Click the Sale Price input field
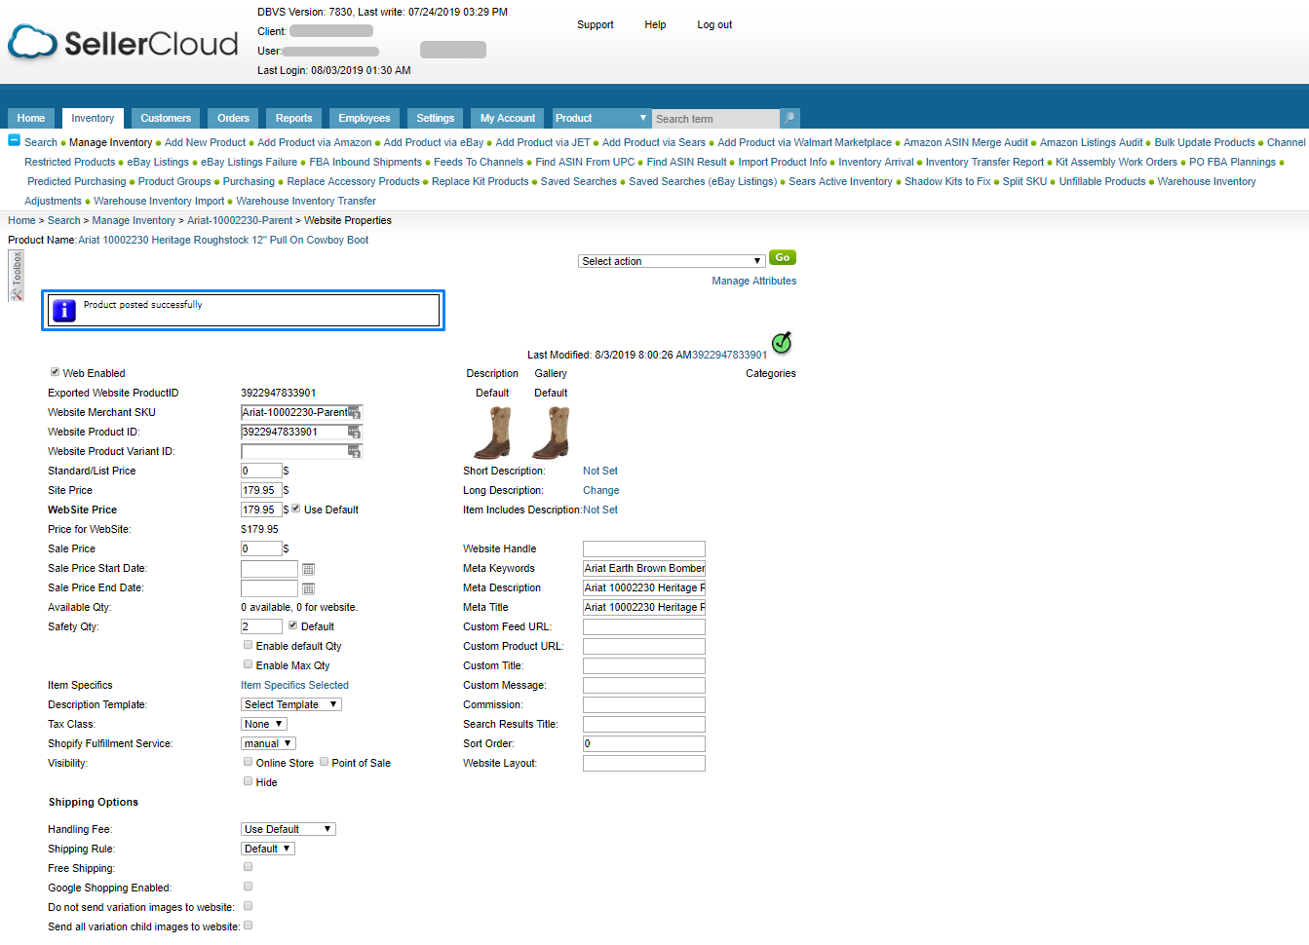 pos(261,548)
